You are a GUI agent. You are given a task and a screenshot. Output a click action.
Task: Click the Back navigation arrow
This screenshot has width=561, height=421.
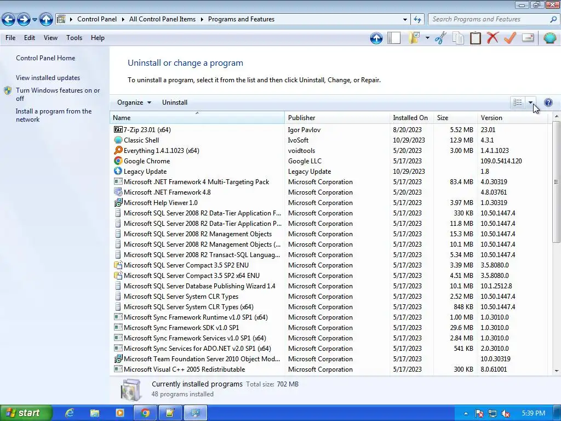coord(9,19)
